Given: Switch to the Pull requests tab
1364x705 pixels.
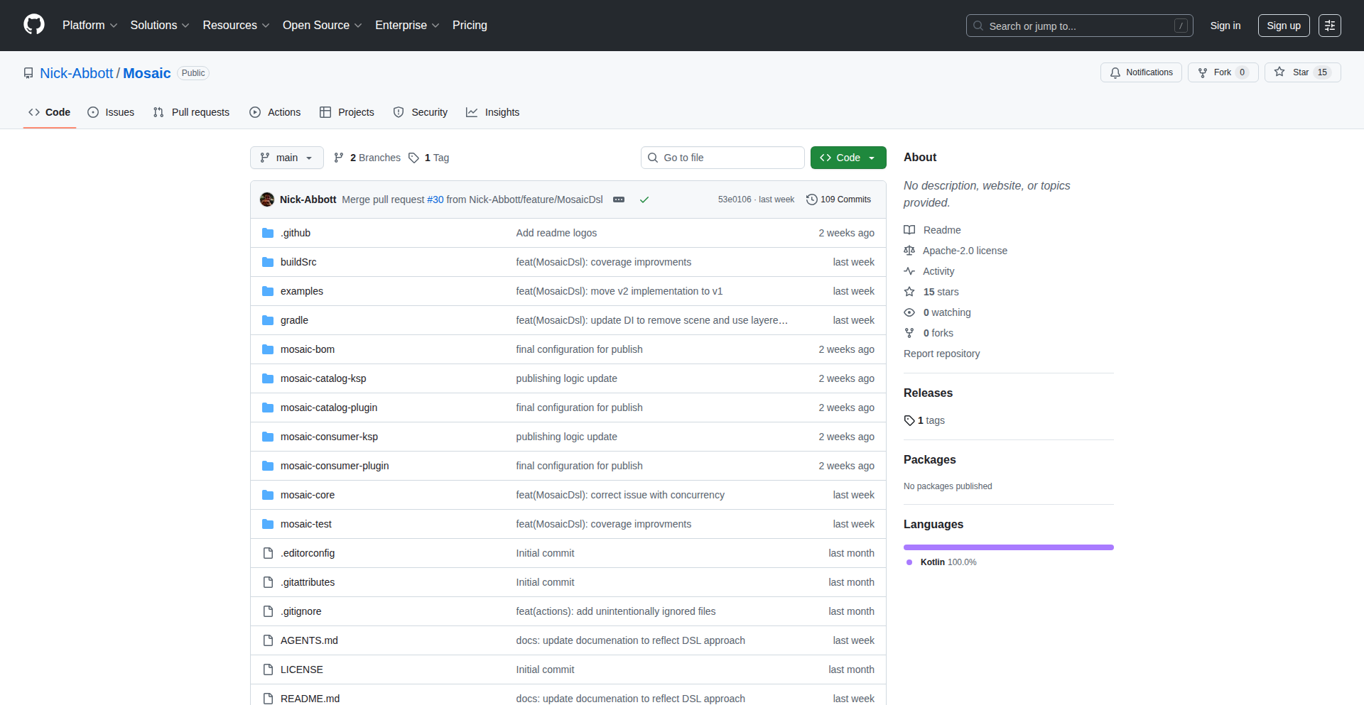Looking at the screenshot, I should coord(191,112).
